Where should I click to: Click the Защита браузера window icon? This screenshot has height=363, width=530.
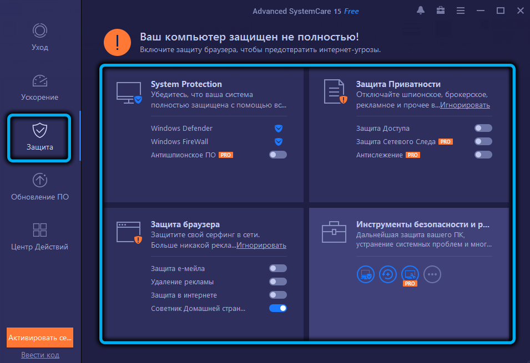click(129, 232)
